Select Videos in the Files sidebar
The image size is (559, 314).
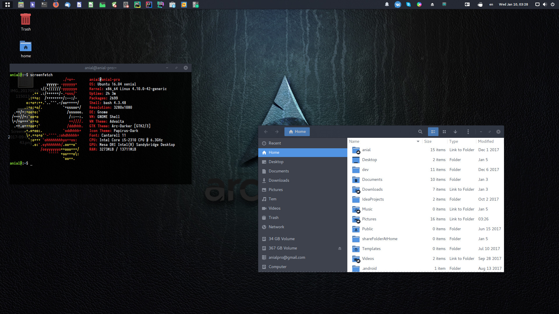click(x=303, y=208)
